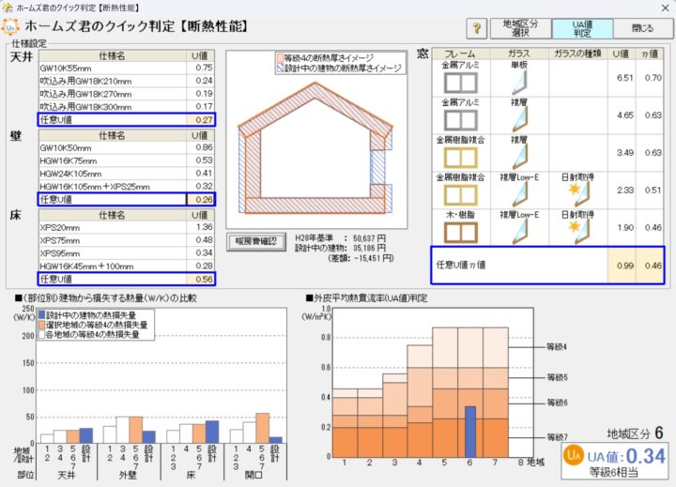The height and width of the screenshot is (487, 676).
Task: Open 地域区分選択 region selection
Action: point(521,28)
